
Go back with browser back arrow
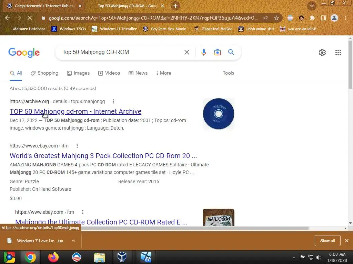(x=8, y=18)
